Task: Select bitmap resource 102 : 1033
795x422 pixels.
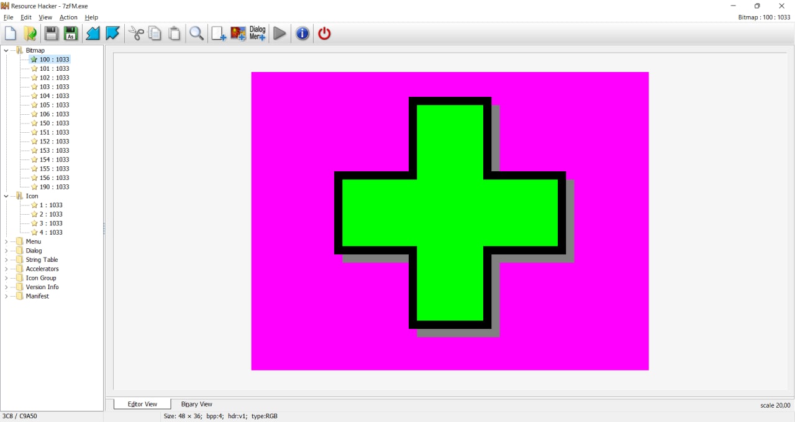Action: coord(55,78)
